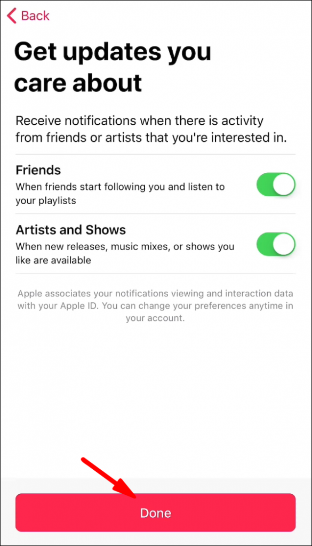
Task: Click the Artists and Shows switch knob
Action: click(x=284, y=244)
